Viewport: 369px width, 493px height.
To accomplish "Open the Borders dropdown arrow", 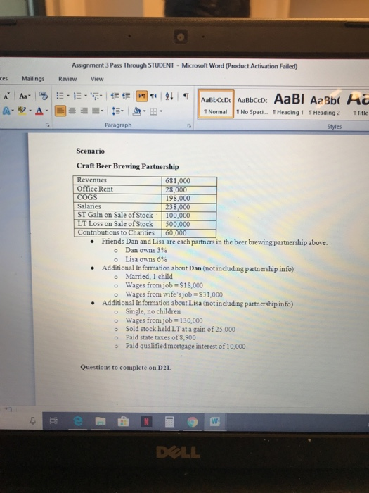I will tap(161, 111).
